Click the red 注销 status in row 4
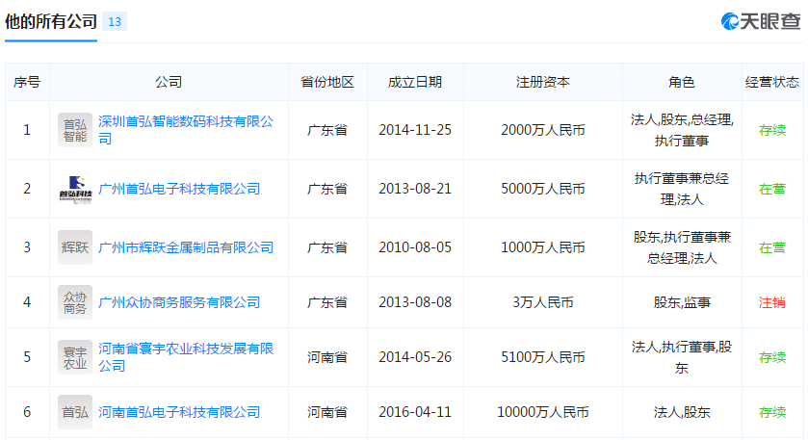808x440 pixels. pos(772,302)
